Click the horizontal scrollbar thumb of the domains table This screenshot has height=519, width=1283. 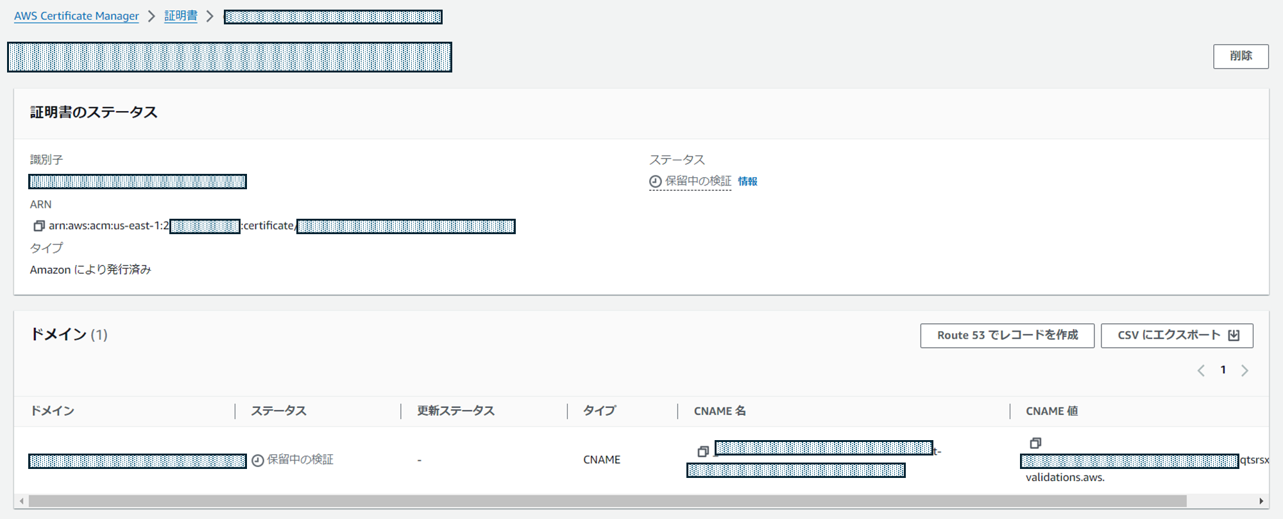[608, 501]
